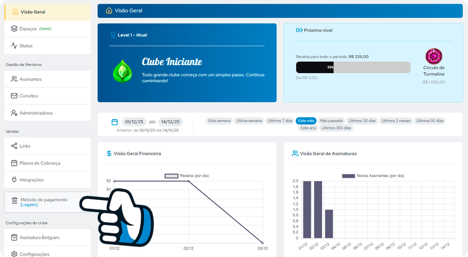Choose the Mês passado period chip
468x257 pixels.
click(331, 121)
